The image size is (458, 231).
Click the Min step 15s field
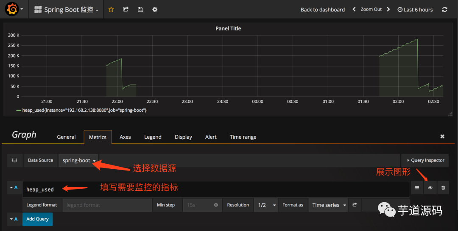click(202, 205)
